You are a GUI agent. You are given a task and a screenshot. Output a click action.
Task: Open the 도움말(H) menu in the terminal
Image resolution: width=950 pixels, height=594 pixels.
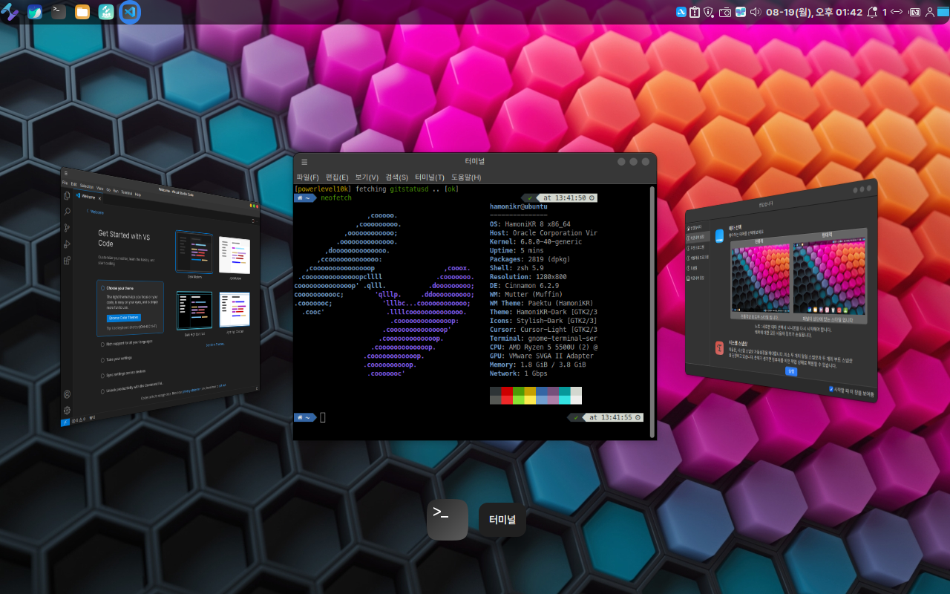tap(466, 177)
